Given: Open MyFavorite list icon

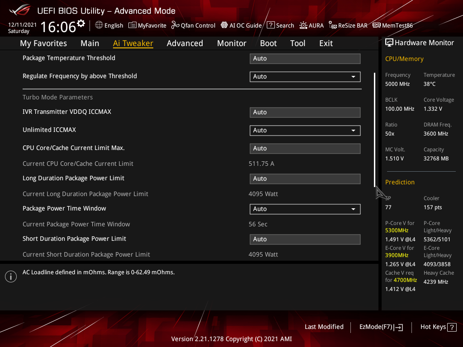Looking at the screenshot, I should [132, 25].
